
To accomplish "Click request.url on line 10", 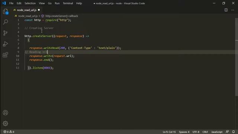I will click(62, 56).
